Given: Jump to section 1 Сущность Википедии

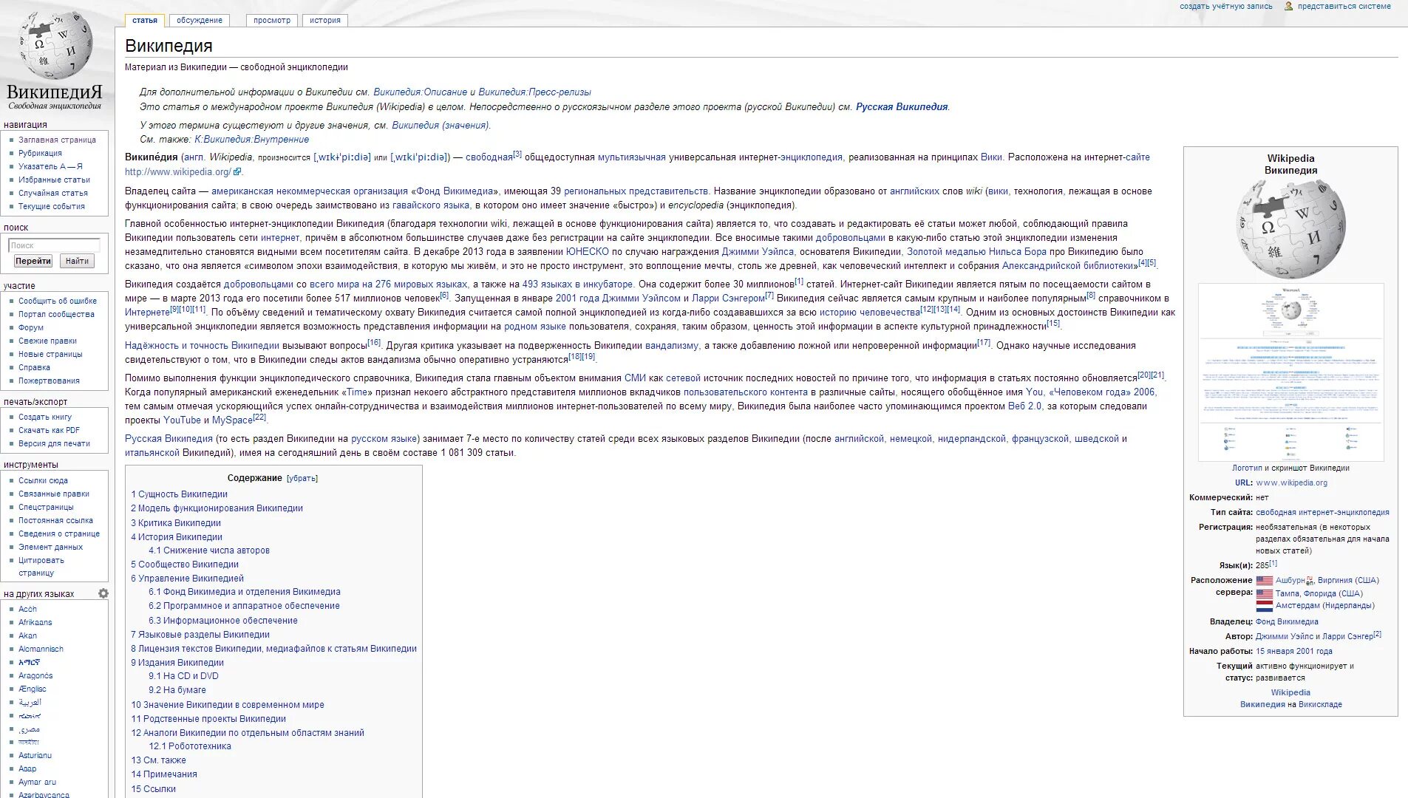Looking at the screenshot, I should coord(180,495).
